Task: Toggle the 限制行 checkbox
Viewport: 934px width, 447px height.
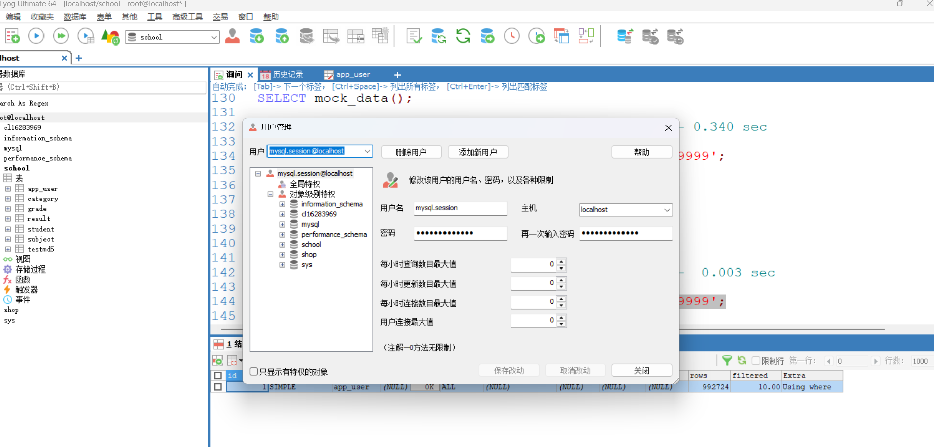Action: [756, 361]
